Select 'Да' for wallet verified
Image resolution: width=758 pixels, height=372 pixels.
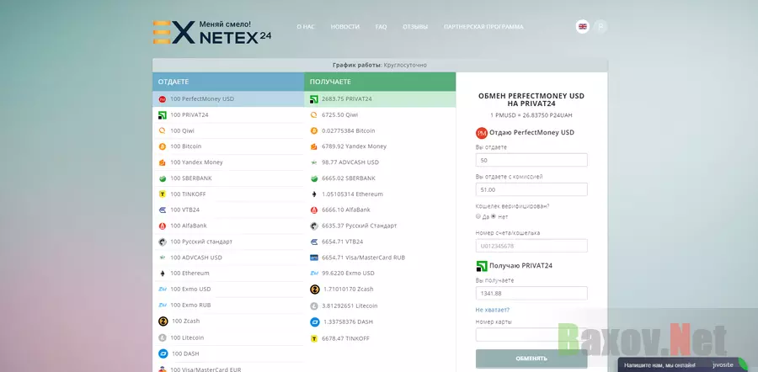(x=478, y=216)
